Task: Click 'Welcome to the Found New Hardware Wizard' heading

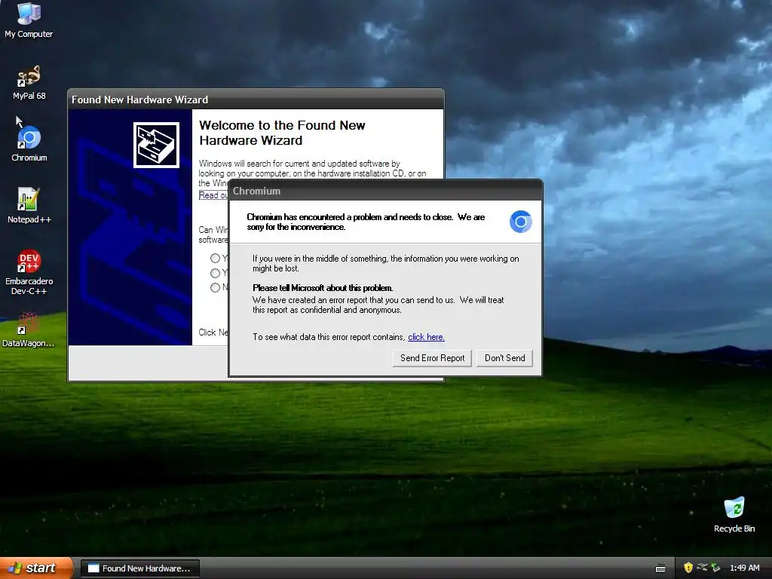Action: coord(282,133)
